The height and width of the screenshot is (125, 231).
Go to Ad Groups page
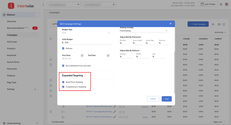pos(12,42)
